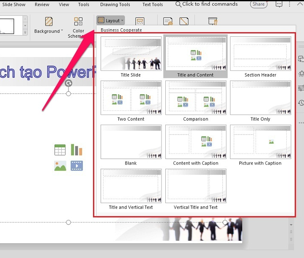Screen dimensions: 304x258
Task: Click the scrollbar down arrow
Action: 291,225
